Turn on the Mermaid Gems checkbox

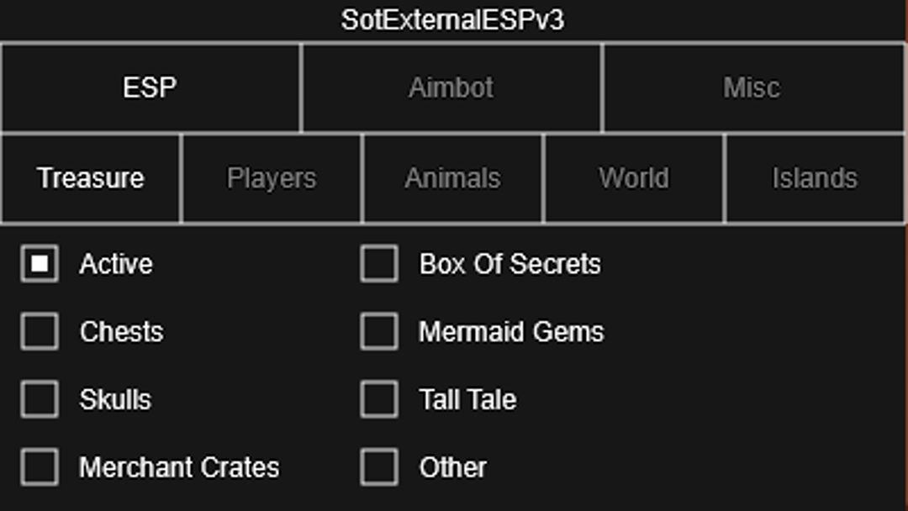pos(379,332)
